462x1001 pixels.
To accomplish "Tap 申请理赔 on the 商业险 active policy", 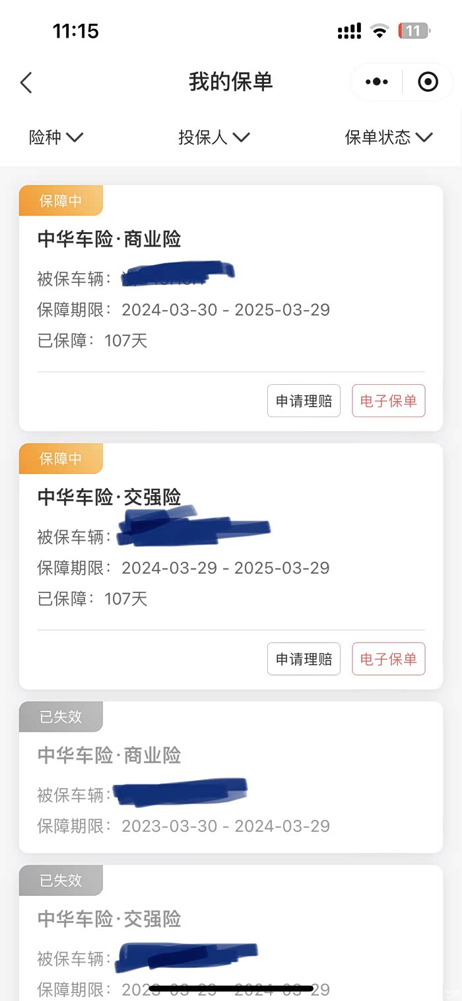I will pos(304,401).
